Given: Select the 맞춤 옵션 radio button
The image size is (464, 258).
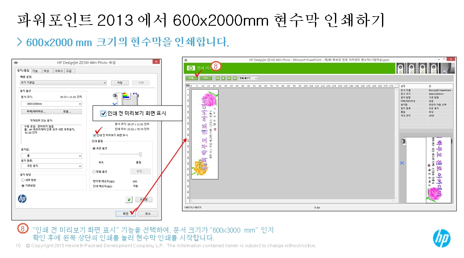Looking at the screenshot, I should tap(94, 172).
